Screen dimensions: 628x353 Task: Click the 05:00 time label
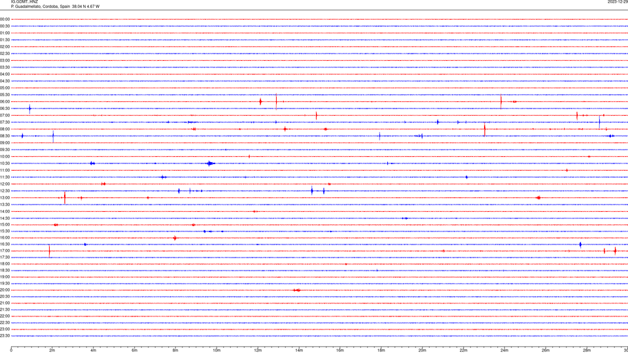coord(5,88)
